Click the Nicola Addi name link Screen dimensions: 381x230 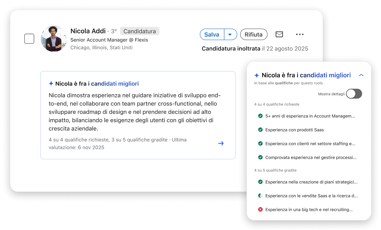(x=88, y=31)
